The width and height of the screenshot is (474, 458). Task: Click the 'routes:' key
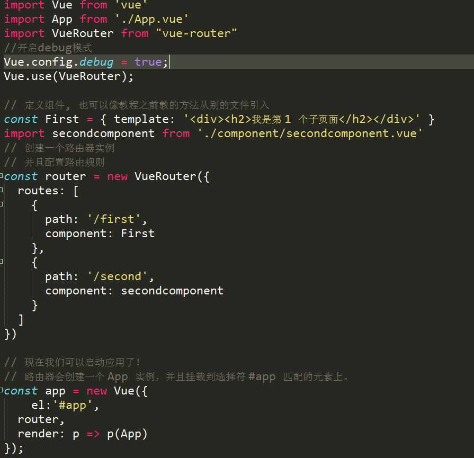coord(41,191)
